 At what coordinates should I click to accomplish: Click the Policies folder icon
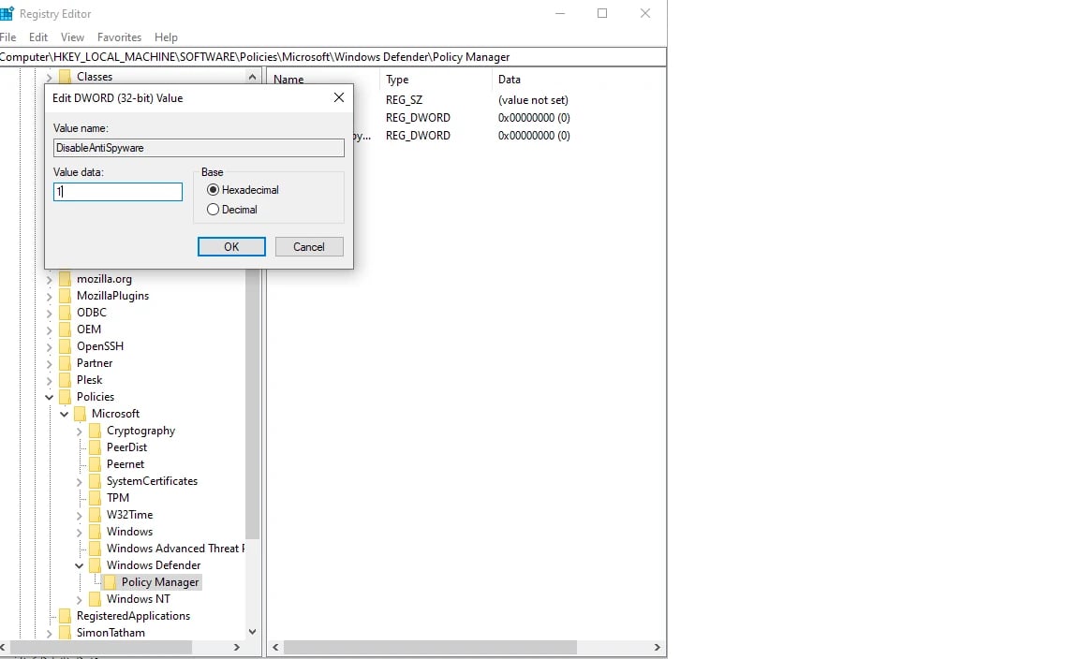pyautogui.click(x=65, y=397)
